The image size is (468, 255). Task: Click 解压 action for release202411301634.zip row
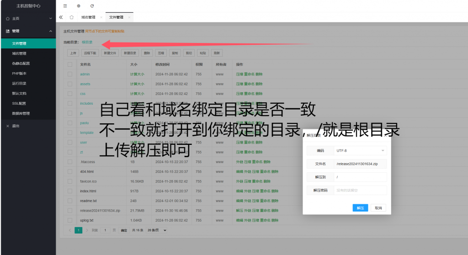[239, 211]
